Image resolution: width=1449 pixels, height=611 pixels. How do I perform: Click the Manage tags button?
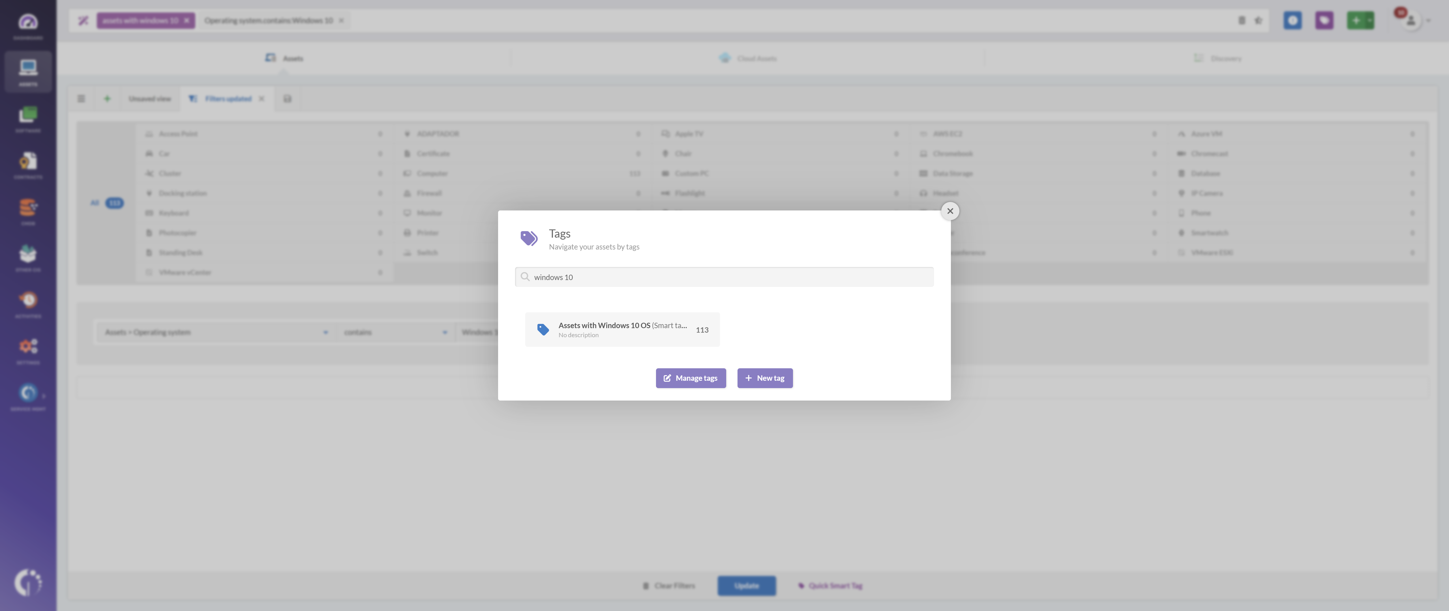[691, 378]
